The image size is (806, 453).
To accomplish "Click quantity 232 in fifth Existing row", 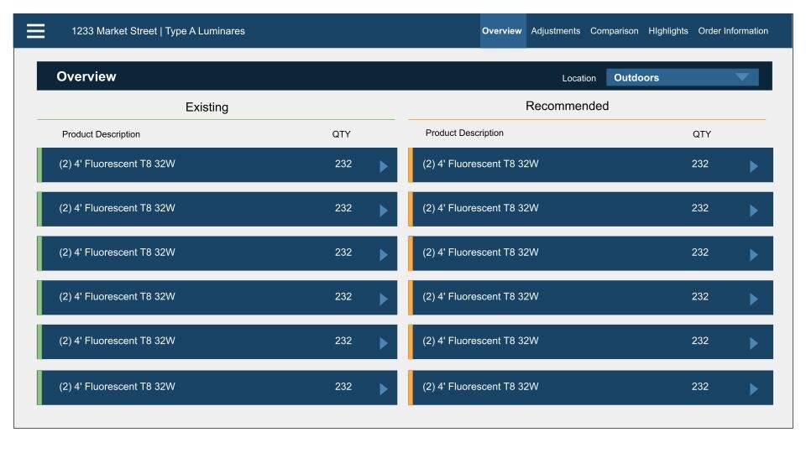I will [343, 341].
